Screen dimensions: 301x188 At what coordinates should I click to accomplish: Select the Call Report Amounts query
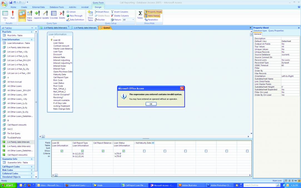point(17,125)
